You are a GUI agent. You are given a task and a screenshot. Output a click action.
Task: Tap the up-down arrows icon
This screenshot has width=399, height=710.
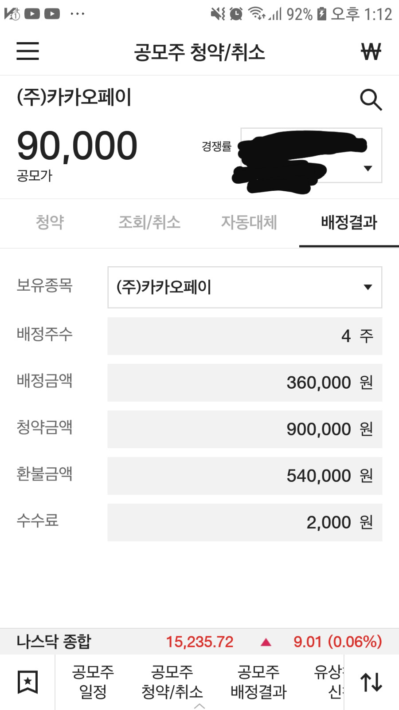[x=371, y=682]
